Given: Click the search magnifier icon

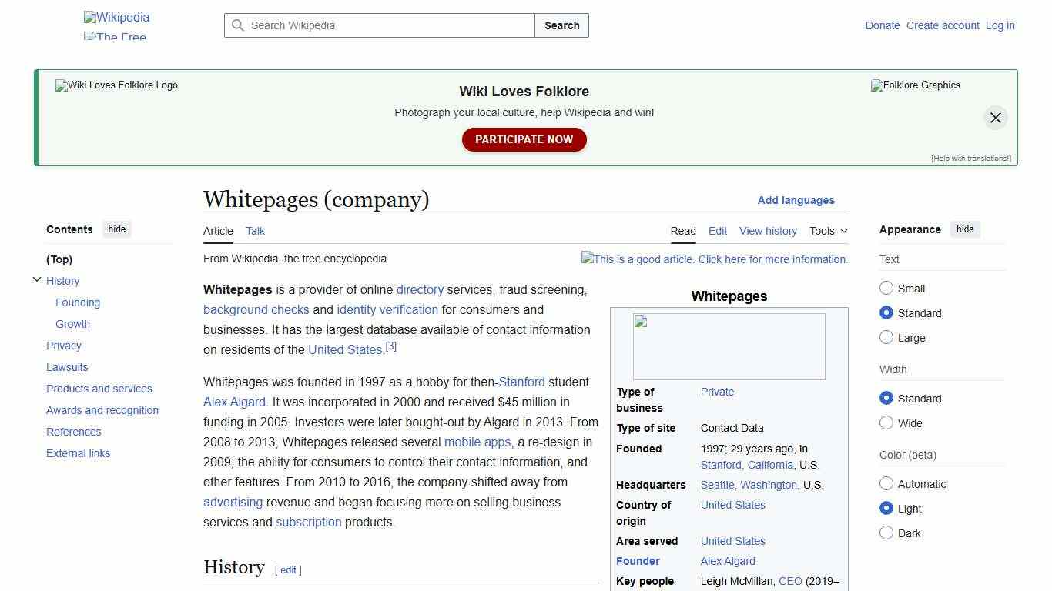Looking at the screenshot, I should pos(239,25).
